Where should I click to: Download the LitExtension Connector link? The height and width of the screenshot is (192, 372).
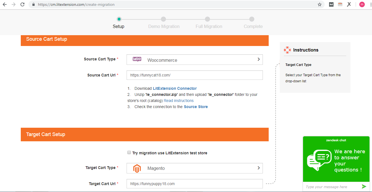tap(175, 88)
